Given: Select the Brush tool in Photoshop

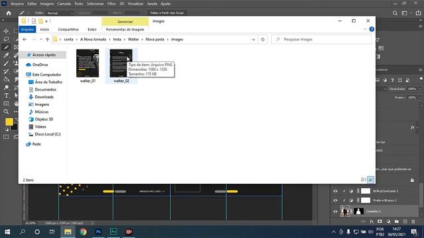Looking at the screenshot, I should (x=6, y=63).
